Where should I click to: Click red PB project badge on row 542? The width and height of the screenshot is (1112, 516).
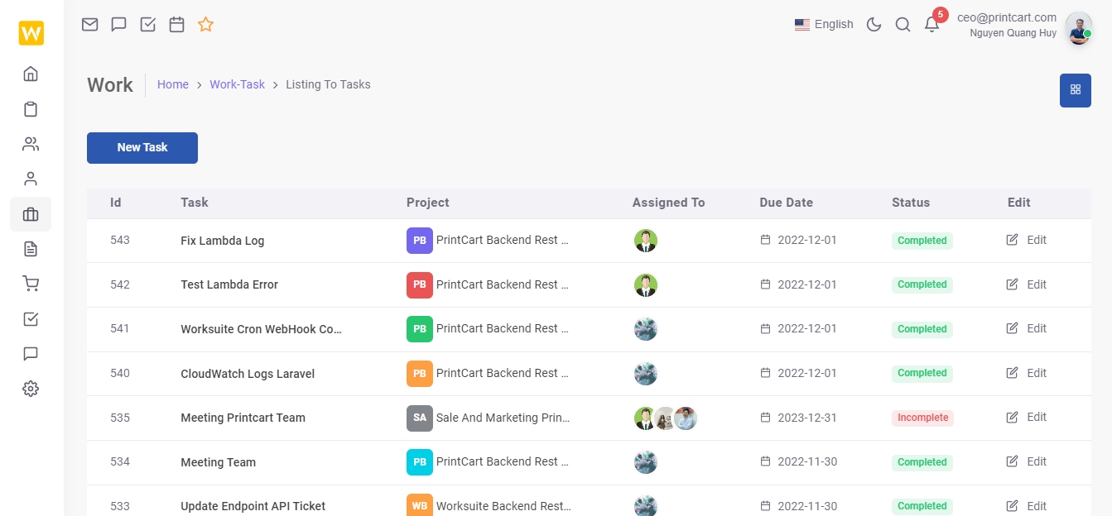pos(420,284)
